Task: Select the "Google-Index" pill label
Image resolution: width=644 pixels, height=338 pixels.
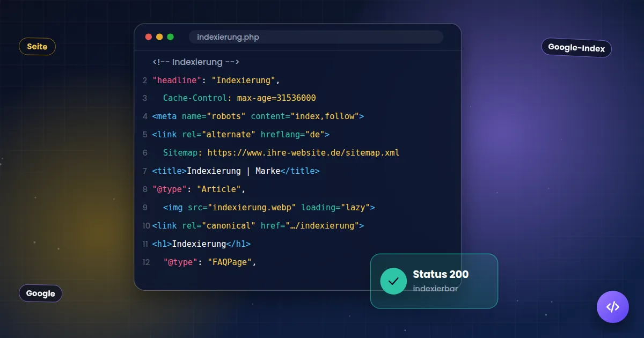Action: tap(576, 48)
